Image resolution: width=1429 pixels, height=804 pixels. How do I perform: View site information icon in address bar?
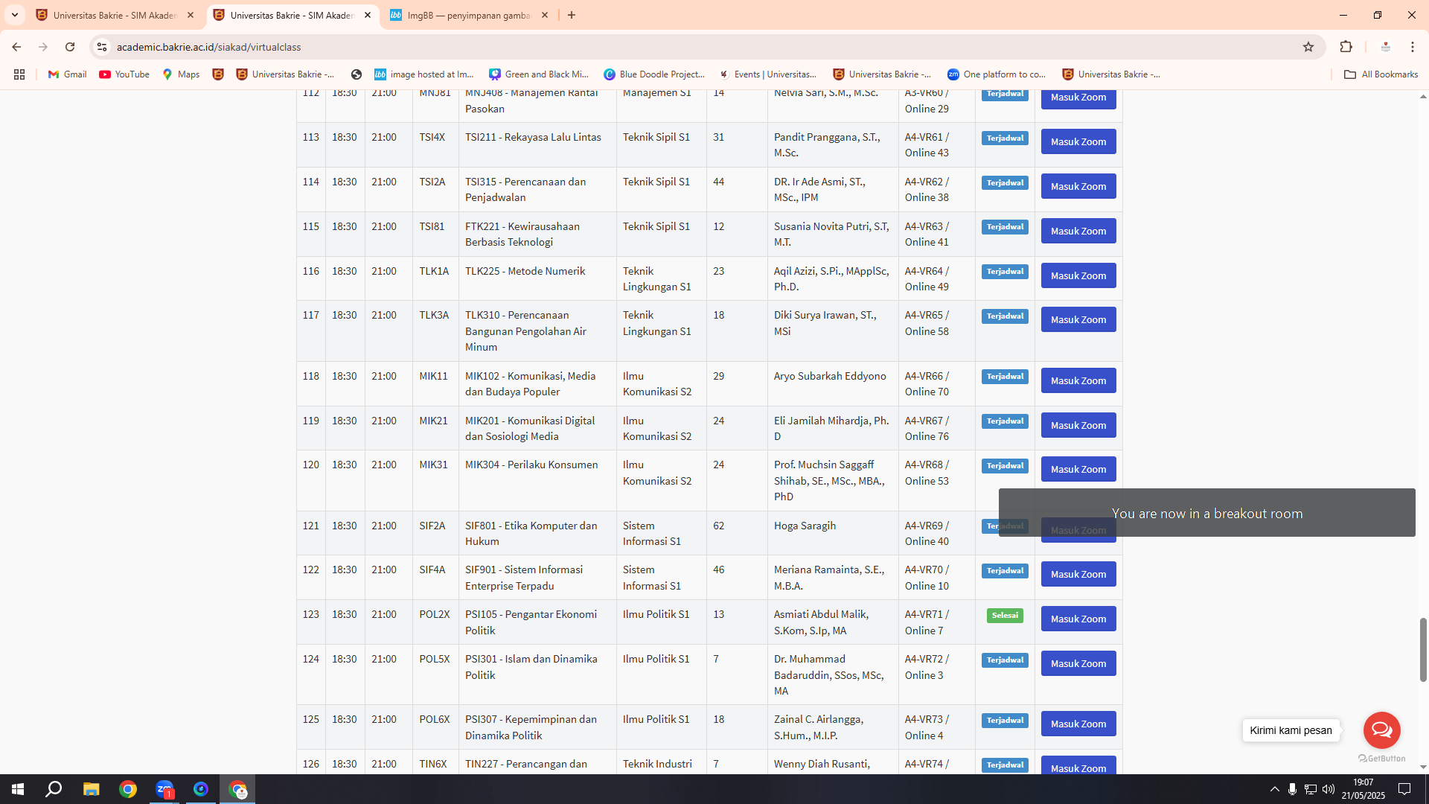coord(102,47)
